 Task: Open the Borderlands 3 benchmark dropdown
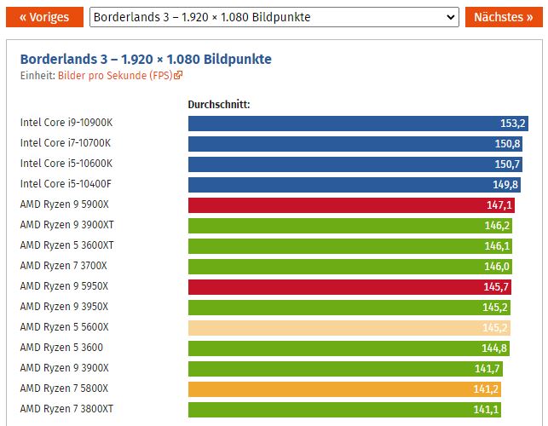(274, 17)
